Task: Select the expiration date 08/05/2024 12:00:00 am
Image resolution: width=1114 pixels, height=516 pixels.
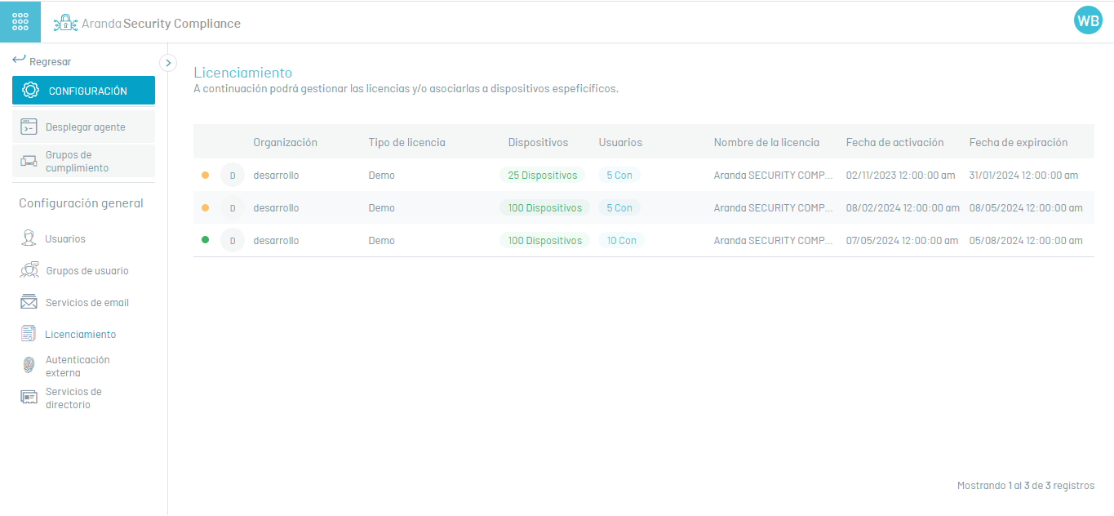Action: [1026, 207]
